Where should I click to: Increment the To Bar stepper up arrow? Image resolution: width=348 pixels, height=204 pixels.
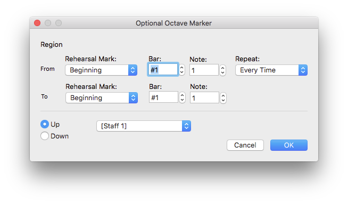(183, 95)
